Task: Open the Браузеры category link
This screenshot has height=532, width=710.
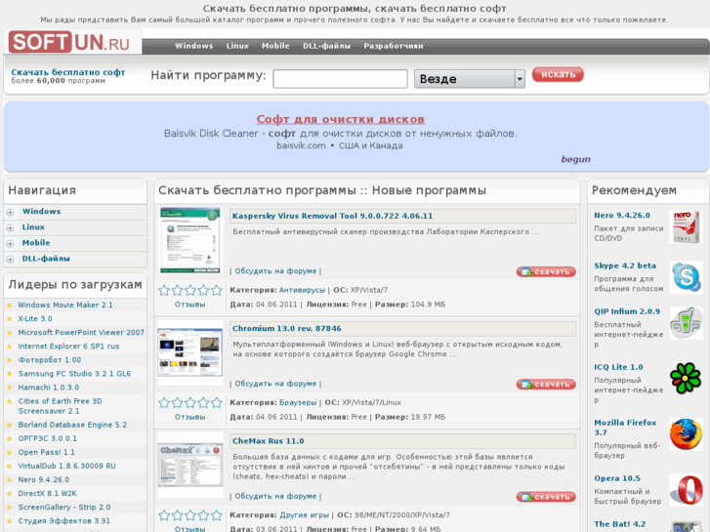Action: click(298, 402)
